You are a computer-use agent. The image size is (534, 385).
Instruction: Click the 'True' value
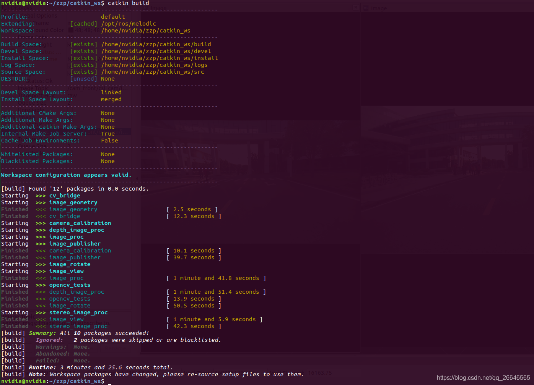(108, 134)
